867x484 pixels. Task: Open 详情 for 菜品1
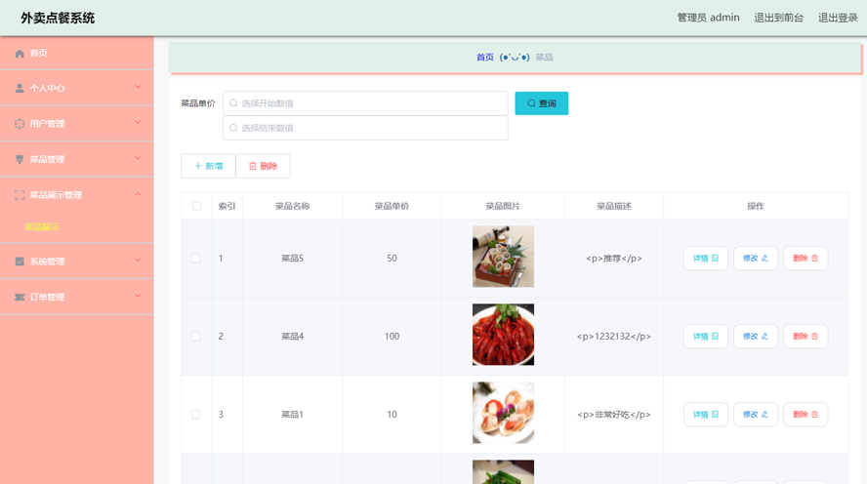(706, 415)
